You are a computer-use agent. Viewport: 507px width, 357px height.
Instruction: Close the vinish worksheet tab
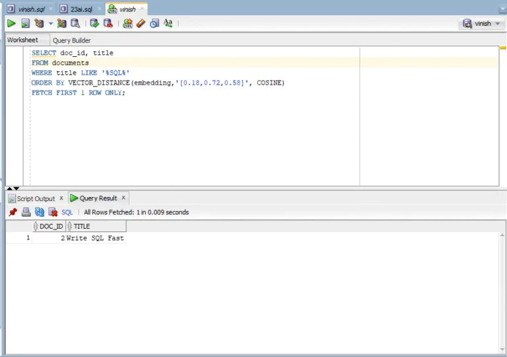(x=142, y=9)
